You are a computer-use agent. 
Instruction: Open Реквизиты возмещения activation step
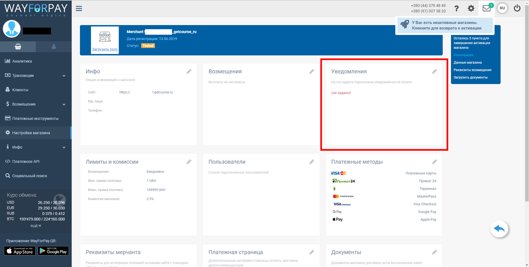pyautogui.click(x=473, y=70)
